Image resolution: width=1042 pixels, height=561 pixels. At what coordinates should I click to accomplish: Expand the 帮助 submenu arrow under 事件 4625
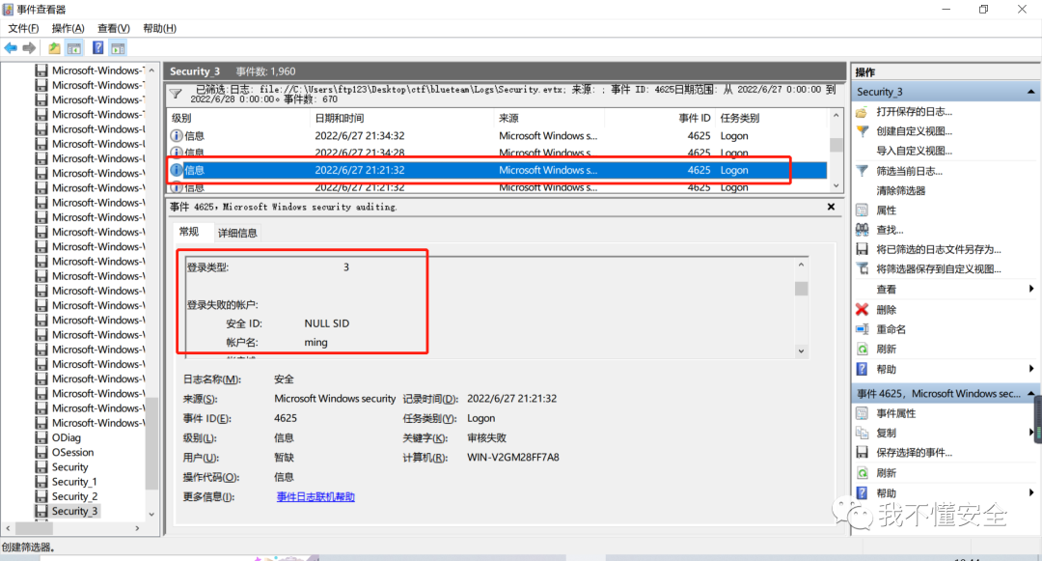(x=1031, y=492)
